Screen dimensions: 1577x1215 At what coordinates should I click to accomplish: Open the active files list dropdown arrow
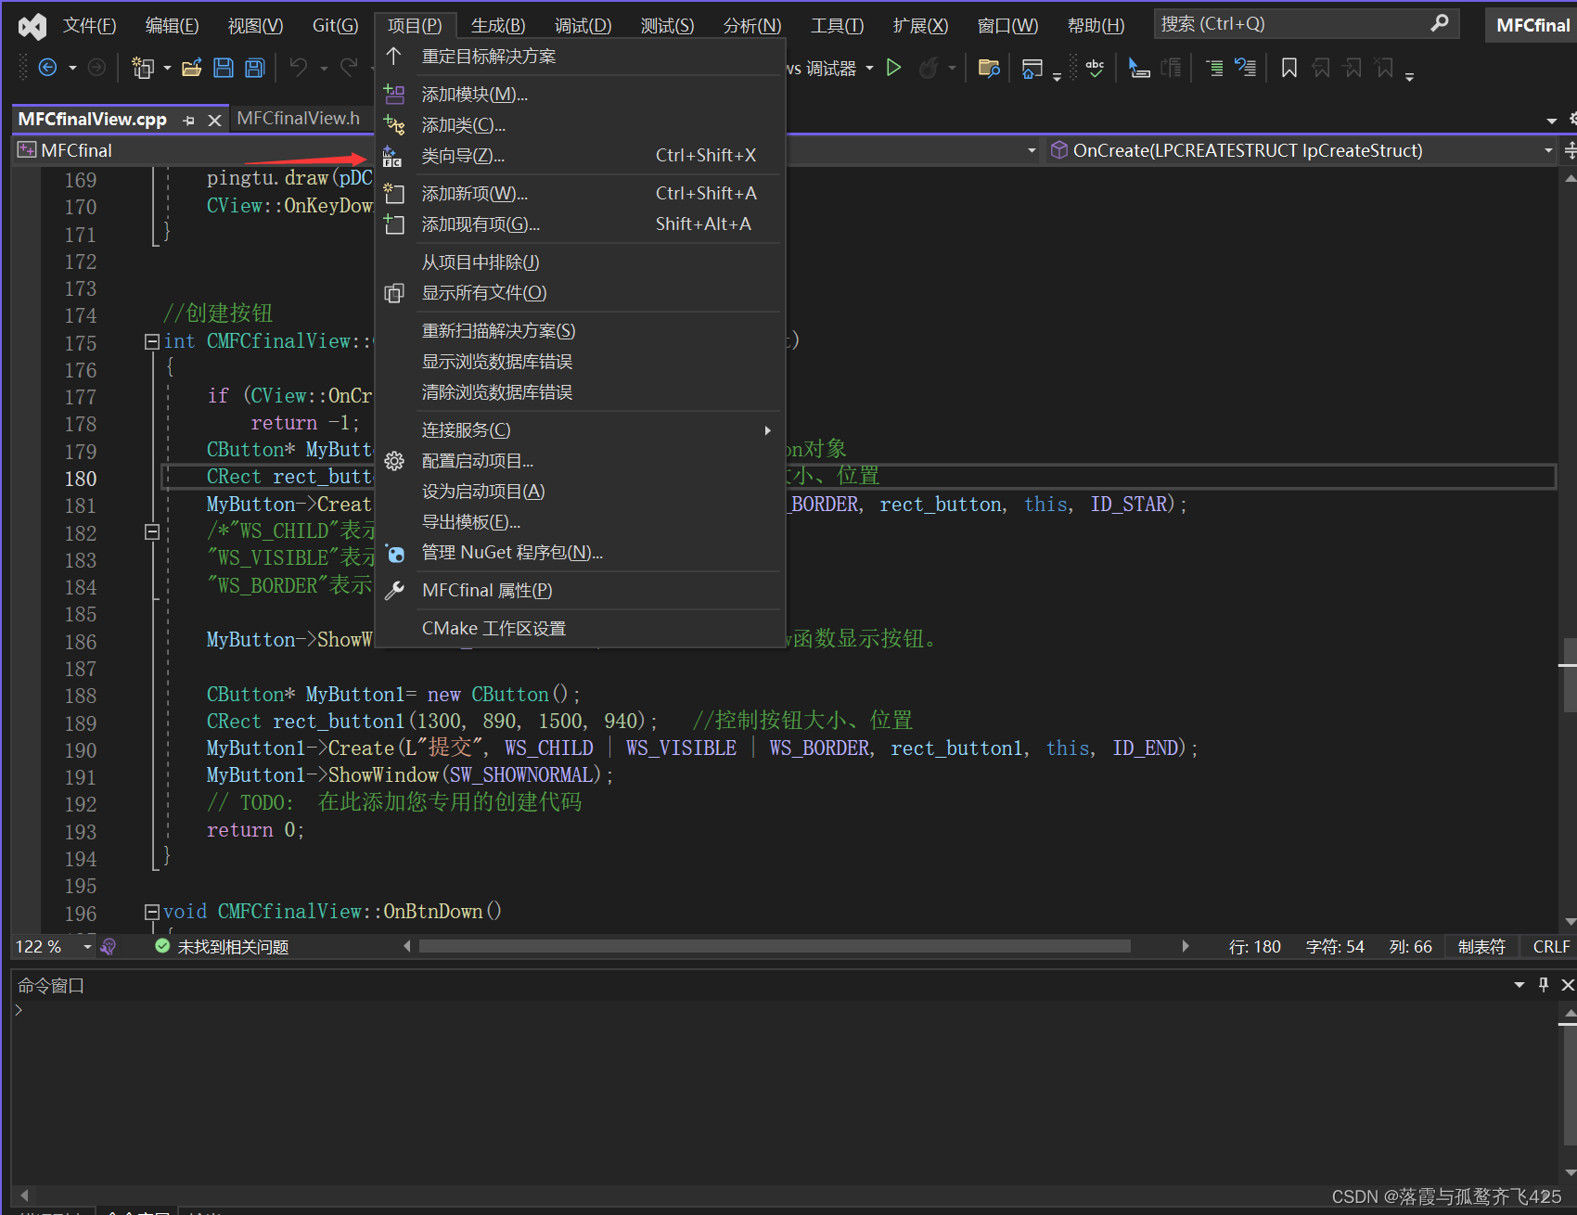1552,121
